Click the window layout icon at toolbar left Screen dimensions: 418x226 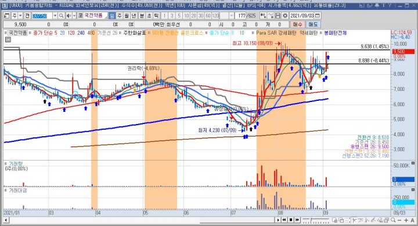(x=6, y=16)
